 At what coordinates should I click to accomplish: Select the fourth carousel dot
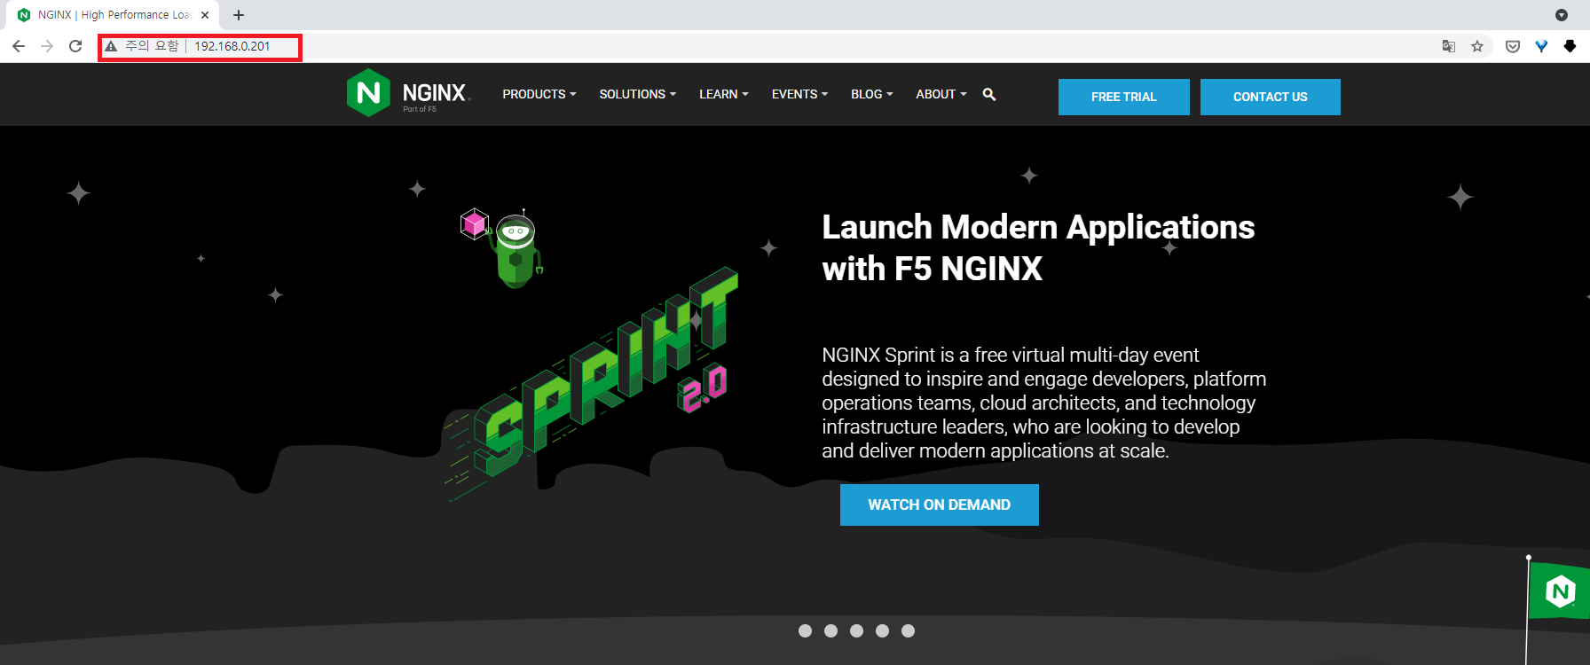tap(882, 630)
